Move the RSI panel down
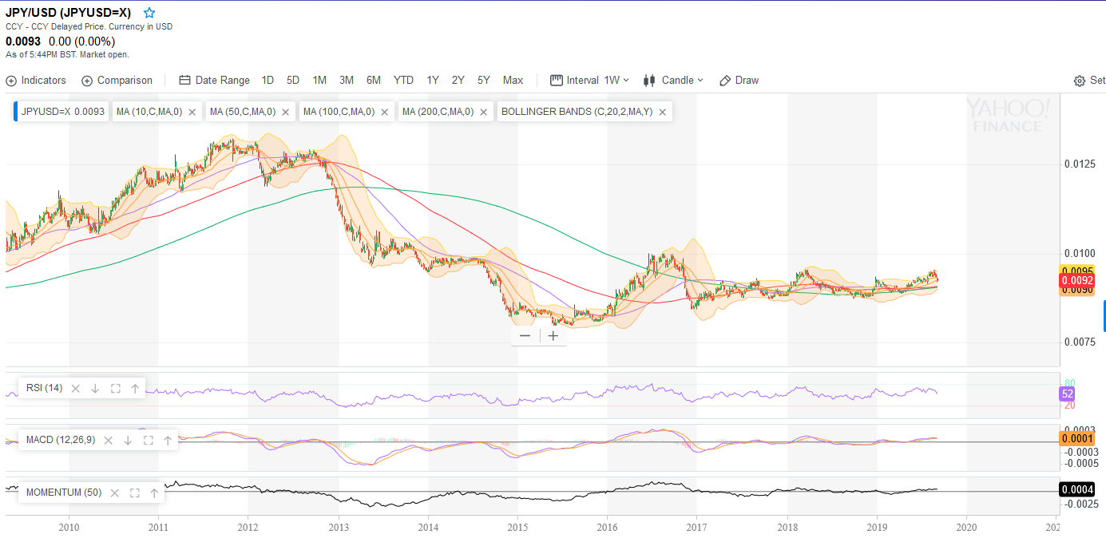Screen dimensions: 1106x542 pyautogui.click(x=95, y=388)
